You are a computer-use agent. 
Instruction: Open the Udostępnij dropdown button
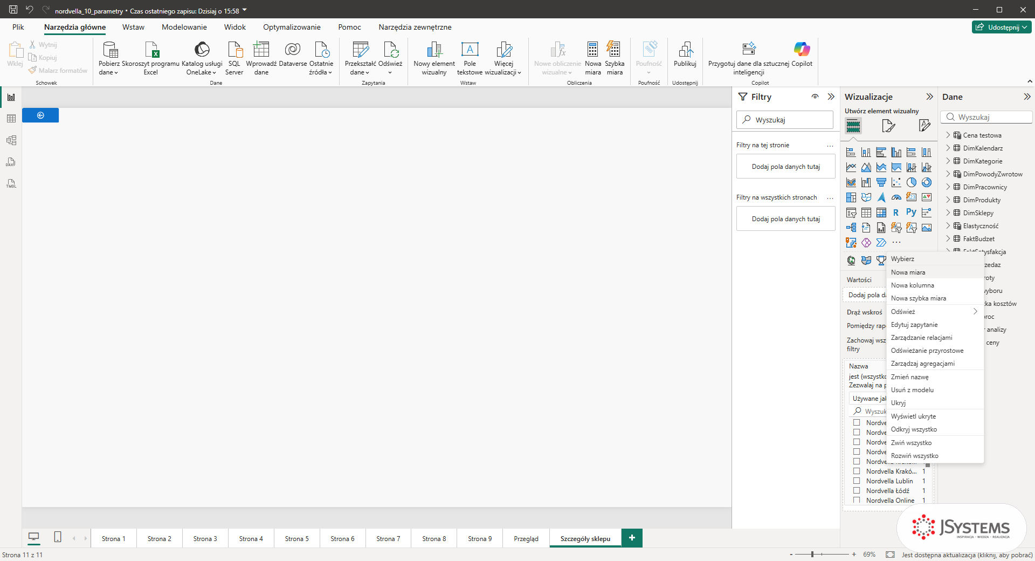pos(1002,27)
